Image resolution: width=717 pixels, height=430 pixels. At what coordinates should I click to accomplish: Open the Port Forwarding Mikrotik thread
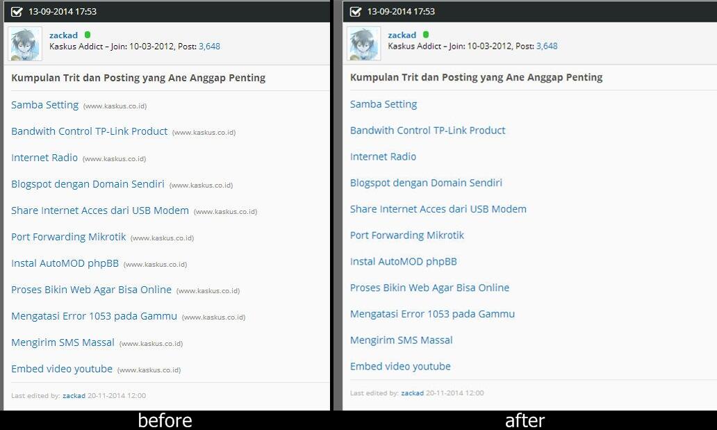click(x=68, y=237)
